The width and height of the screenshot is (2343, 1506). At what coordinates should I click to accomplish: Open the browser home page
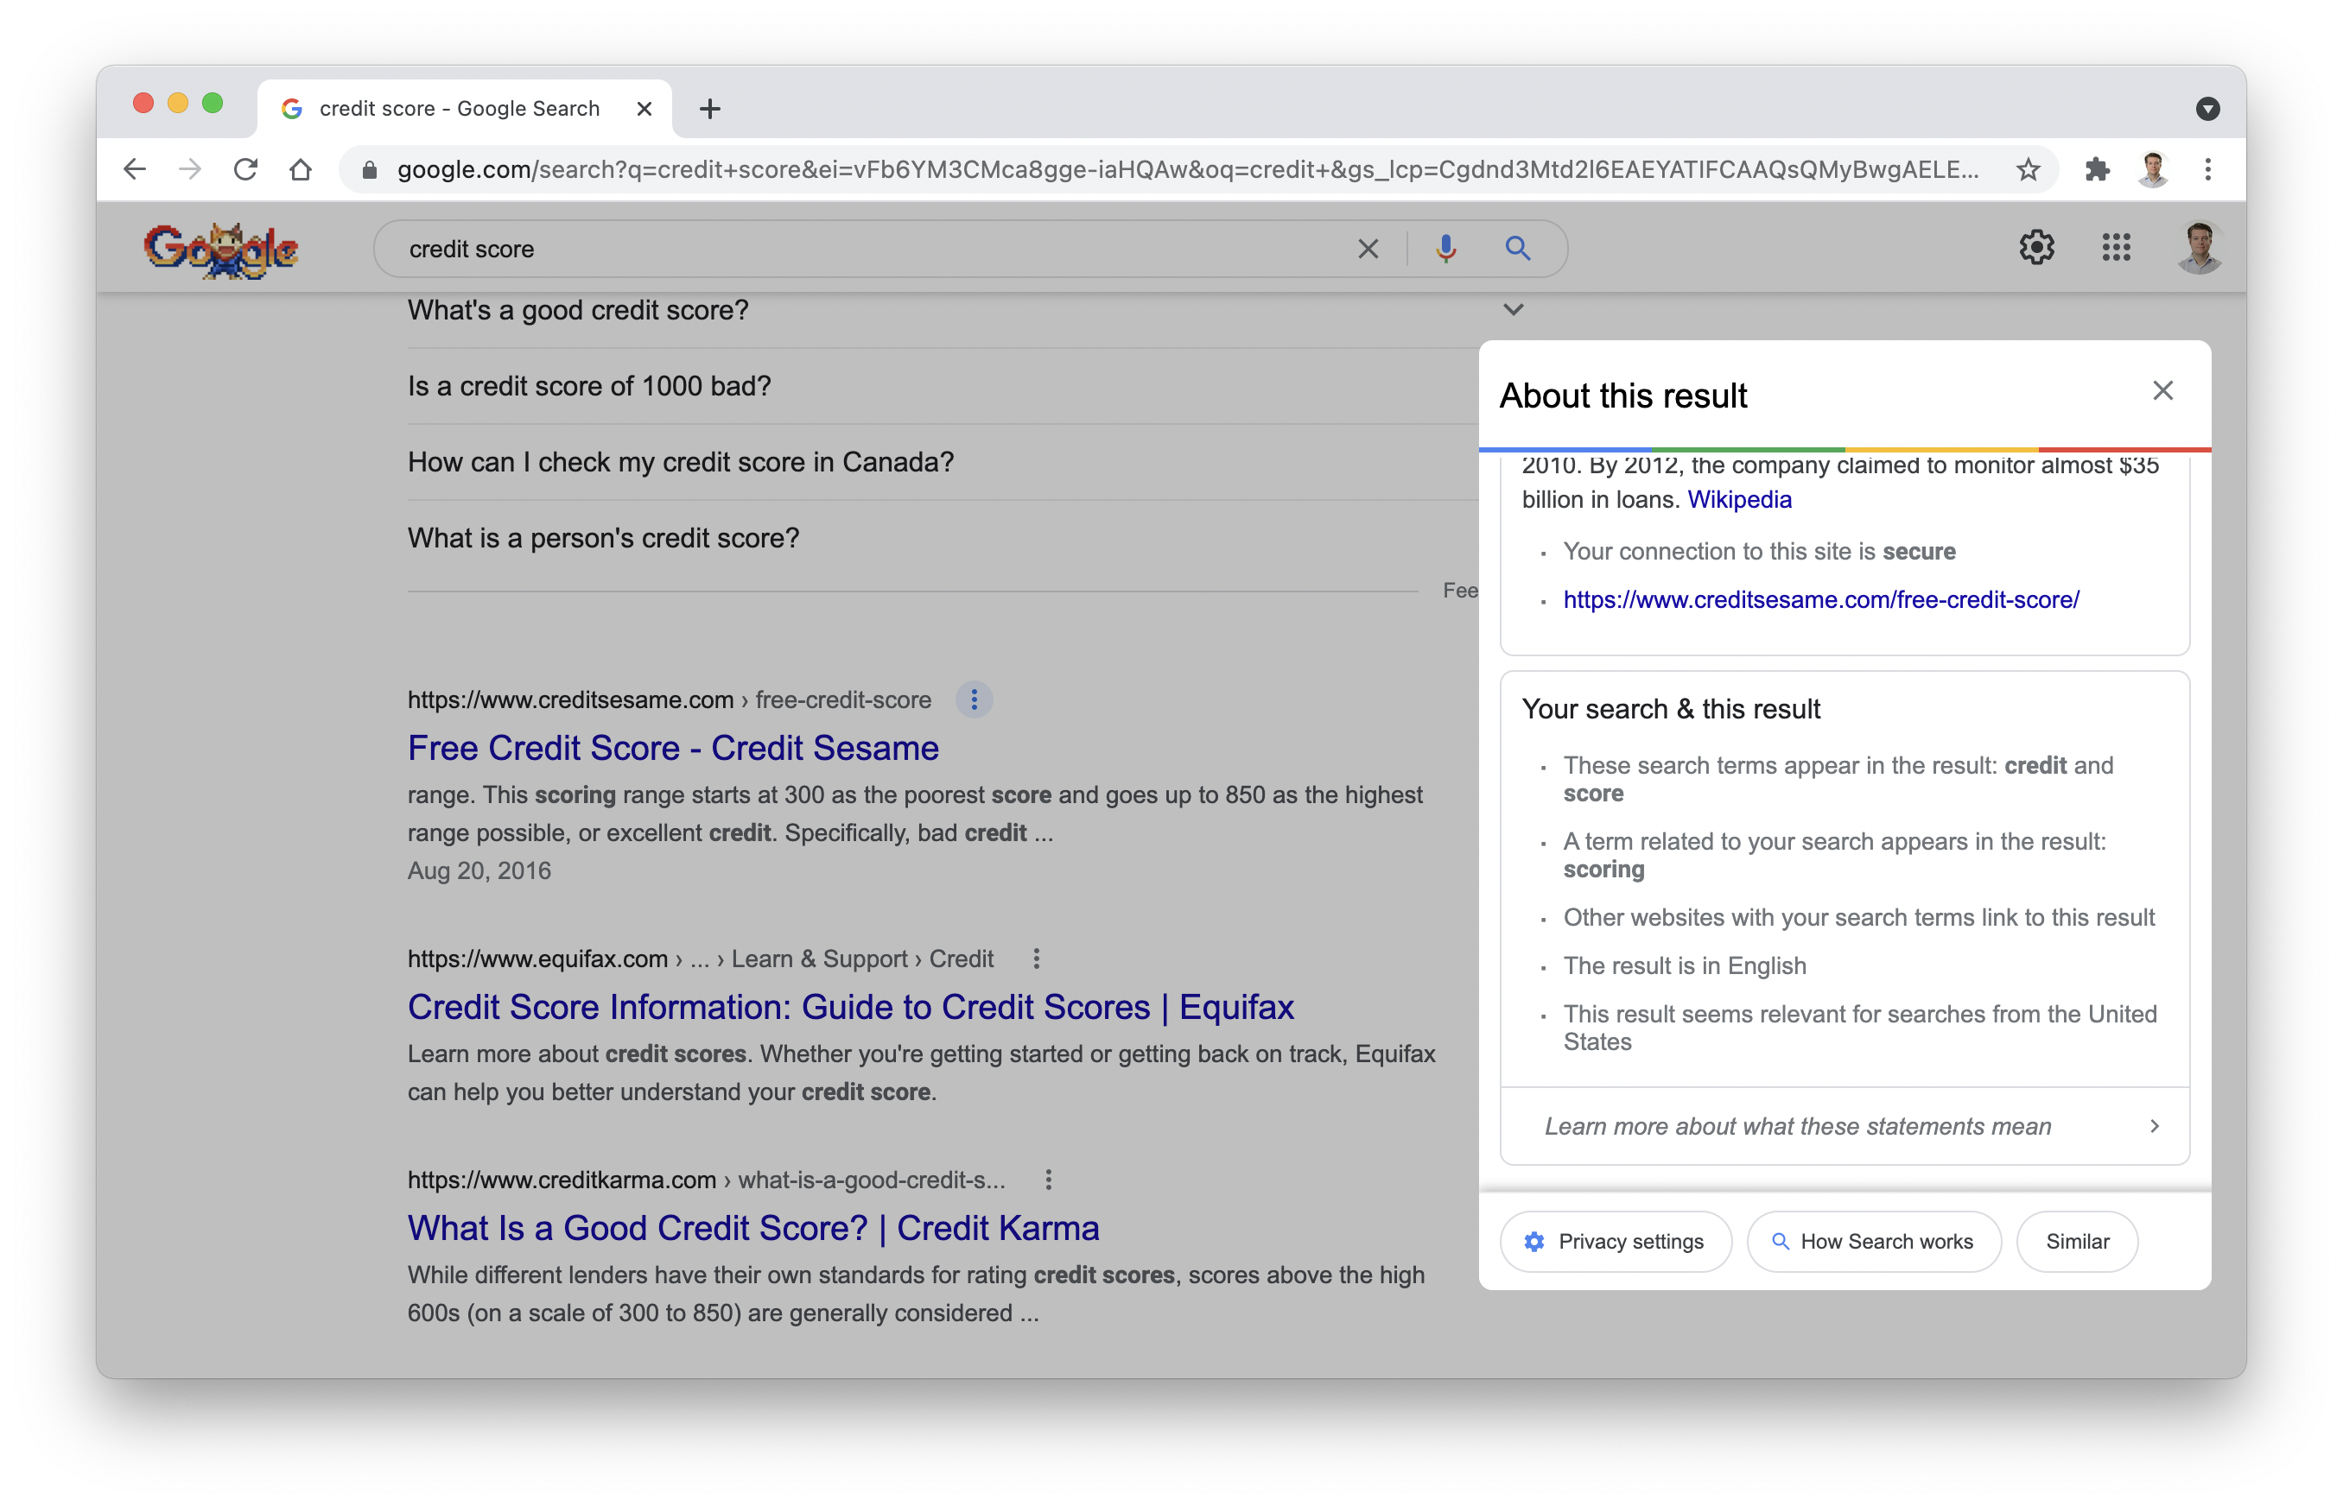301,169
